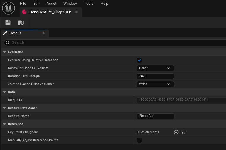Click the Unique ID GUID field
The image size is (226, 150).
[181, 100]
